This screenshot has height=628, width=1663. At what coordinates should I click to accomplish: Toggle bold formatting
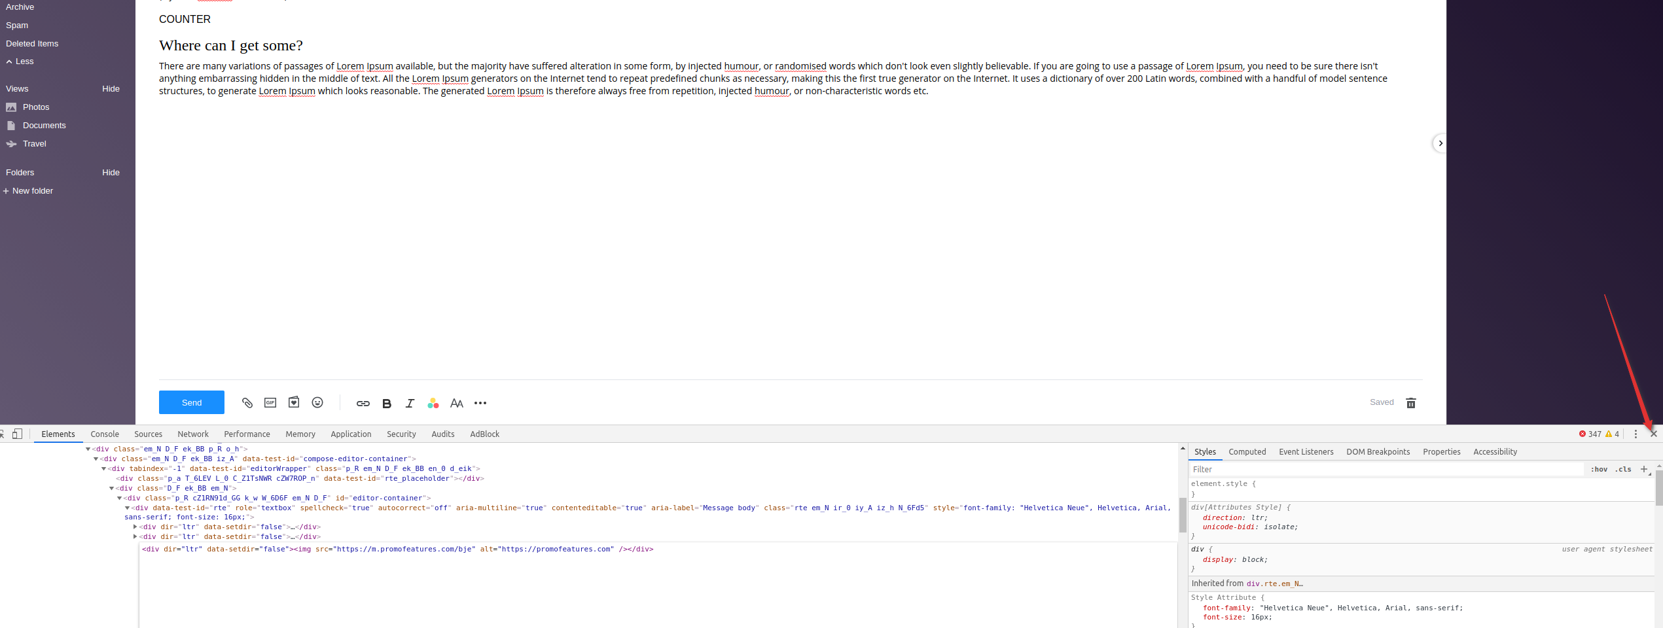(387, 404)
